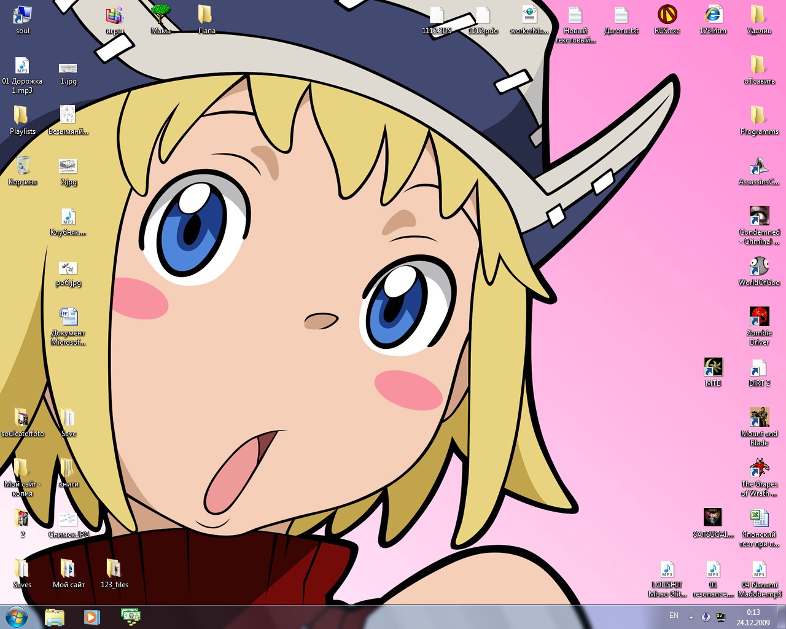Launch the RUS.exe icon

(667, 19)
